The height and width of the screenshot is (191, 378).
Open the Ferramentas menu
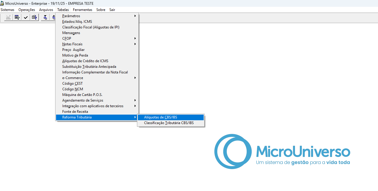click(x=82, y=10)
